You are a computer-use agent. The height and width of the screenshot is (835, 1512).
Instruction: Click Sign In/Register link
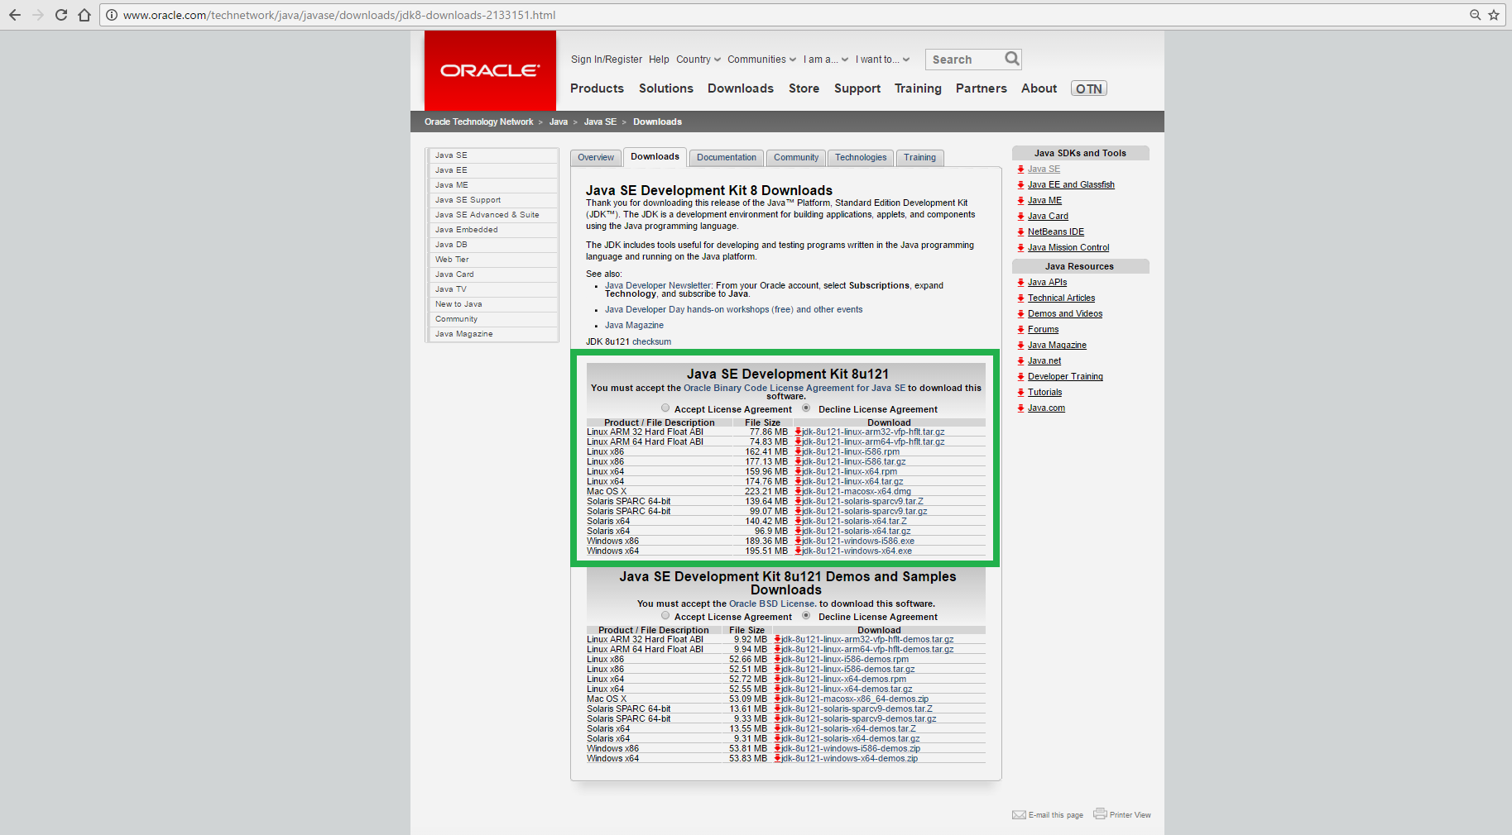[607, 60]
